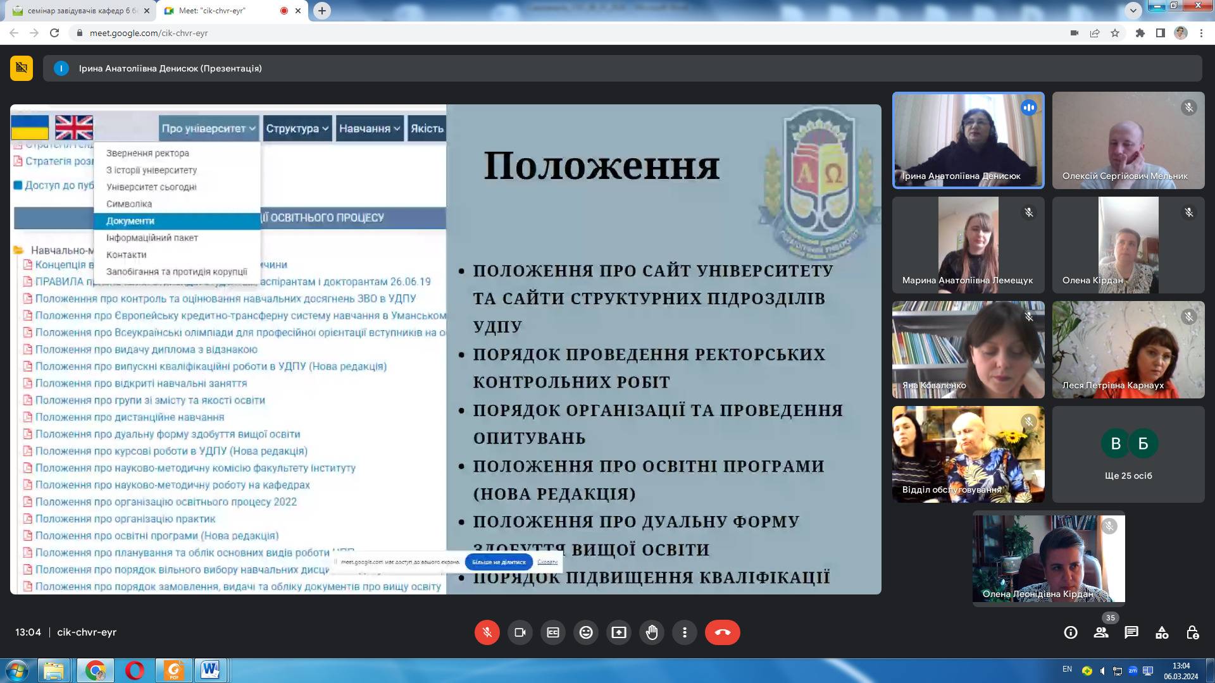Open Chrome side panel icon
This screenshot has width=1215, height=683.
click(1161, 33)
